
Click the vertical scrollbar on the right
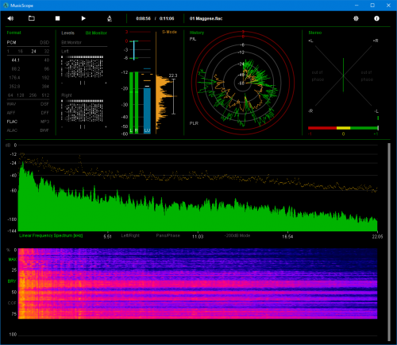coord(389,242)
